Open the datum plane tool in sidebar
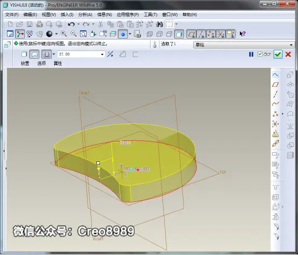This screenshot has width=298, height=255. click(275, 84)
